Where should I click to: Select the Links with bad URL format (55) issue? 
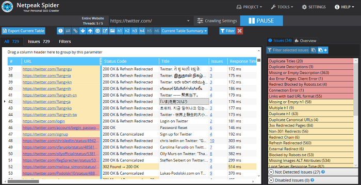click(311, 96)
